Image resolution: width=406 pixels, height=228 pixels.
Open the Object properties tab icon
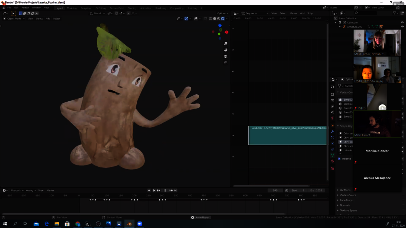[x=333, y=126]
